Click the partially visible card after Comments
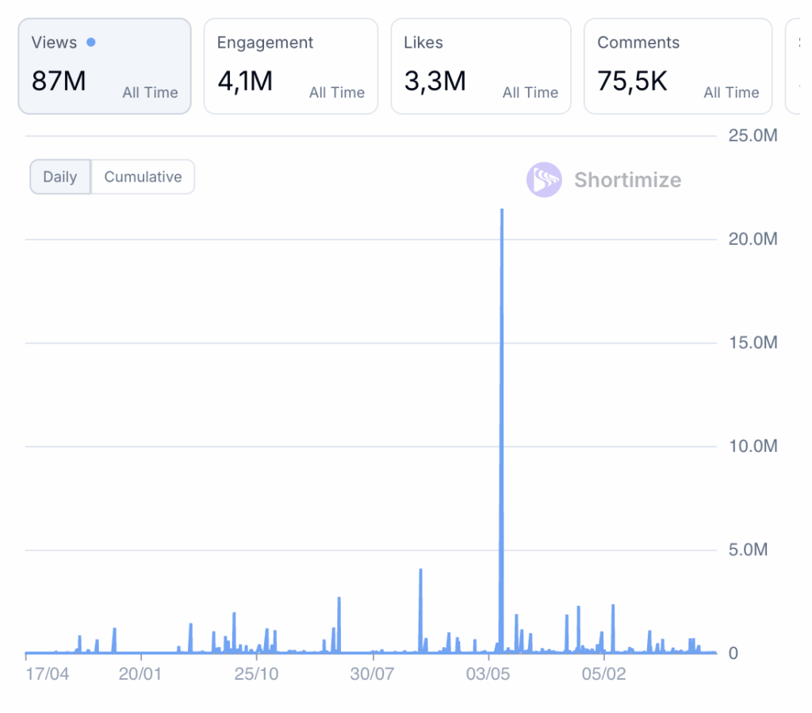This screenshot has width=812, height=713. pos(795,67)
